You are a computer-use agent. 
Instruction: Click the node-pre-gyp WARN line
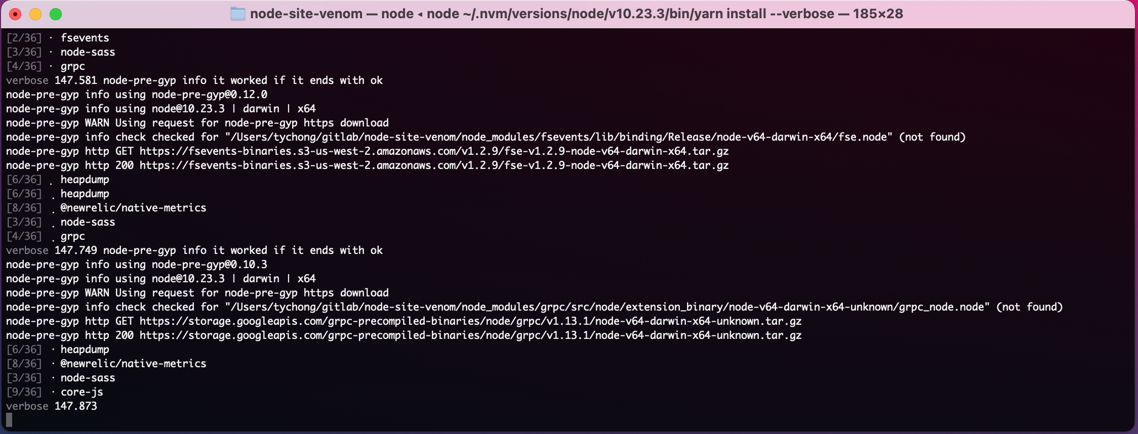(x=197, y=122)
